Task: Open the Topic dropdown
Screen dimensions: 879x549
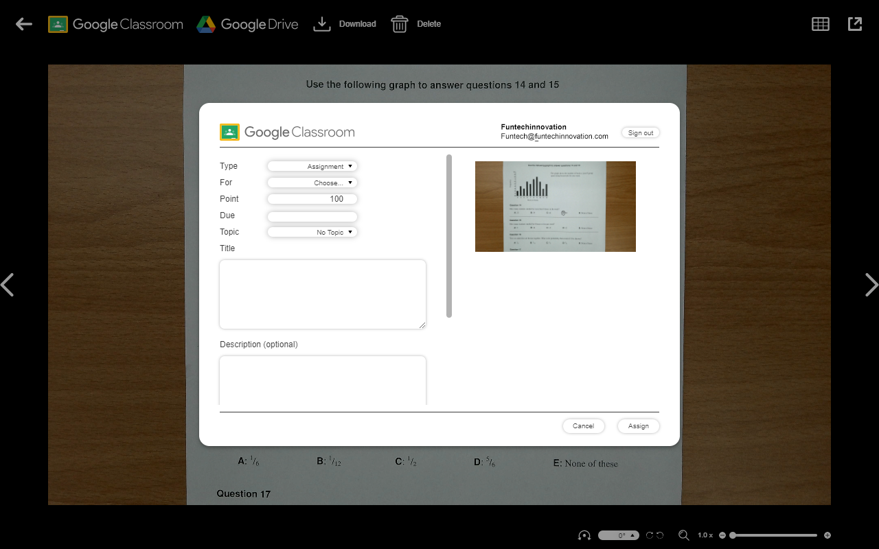Action: point(312,232)
